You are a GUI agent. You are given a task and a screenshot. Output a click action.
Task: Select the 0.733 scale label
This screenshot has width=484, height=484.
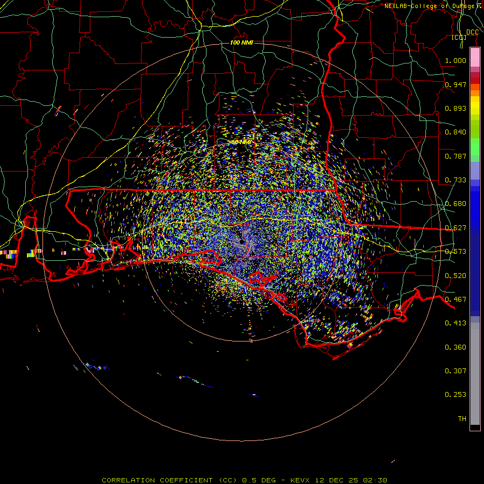click(455, 180)
